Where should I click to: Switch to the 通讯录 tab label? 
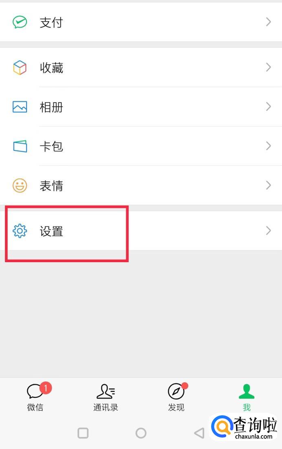point(106,407)
